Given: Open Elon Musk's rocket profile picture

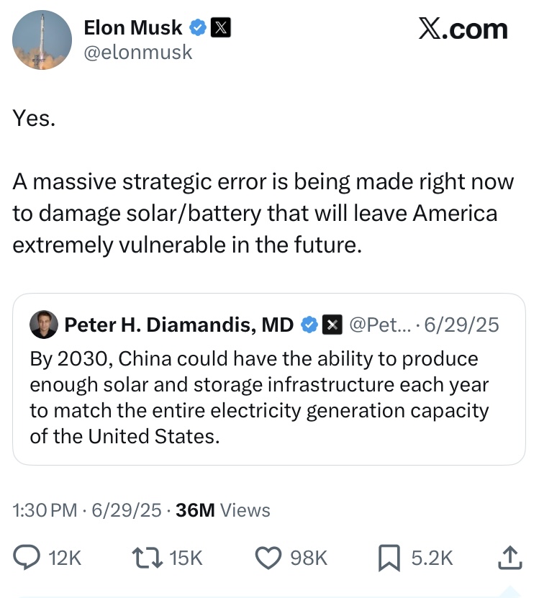Looking at the screenshot, I should [x=42, y=40].
